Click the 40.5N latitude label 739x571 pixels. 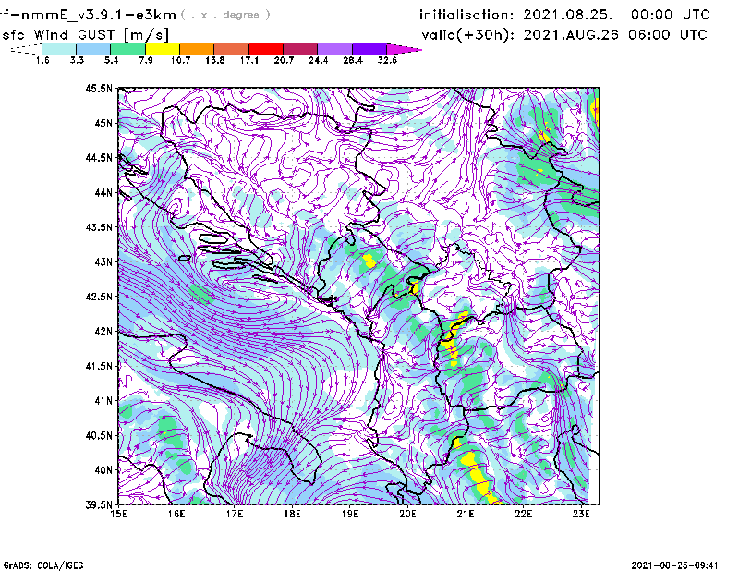pyautogui.click(x=99, y=435)
